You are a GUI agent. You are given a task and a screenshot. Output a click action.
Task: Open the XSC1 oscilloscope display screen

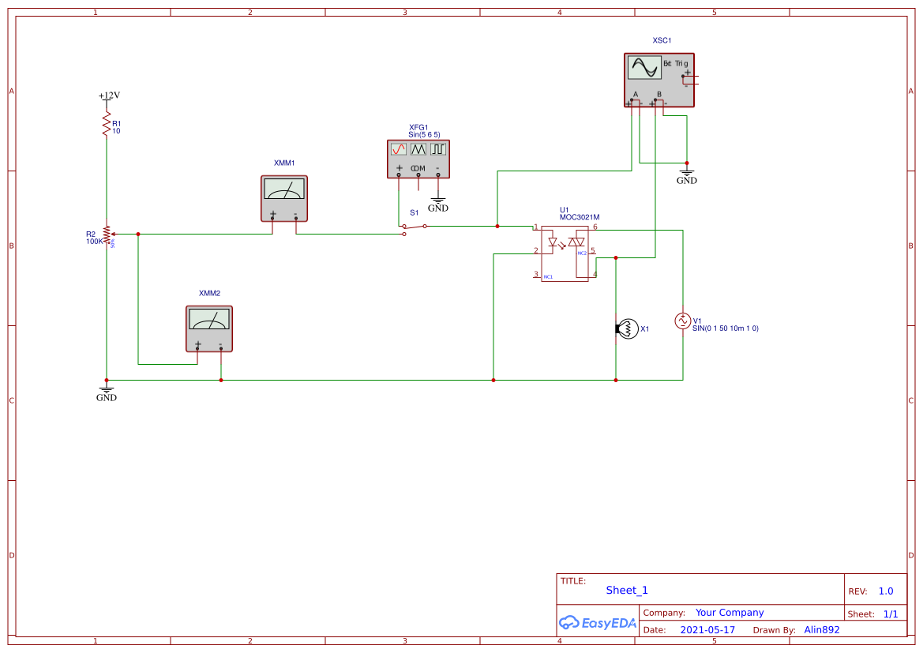point(645,68)
